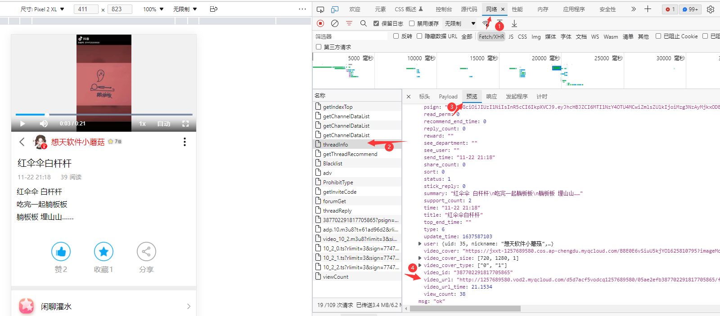This screenshot has width=720, height=316.
Task: Open the 99+ issues badge
Action: pyautogui.click(x=690, y=9)
